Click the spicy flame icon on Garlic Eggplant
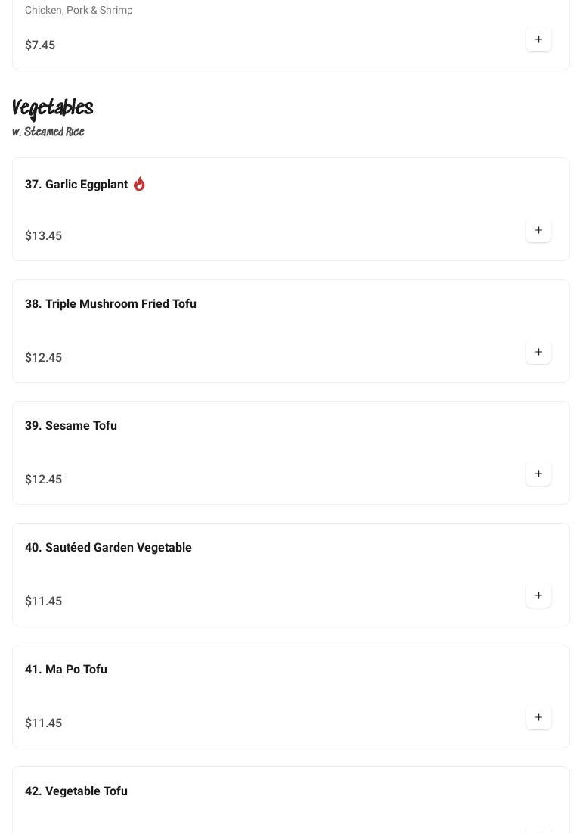This screenshot has height=833, width=582. [x=139, y=184]
